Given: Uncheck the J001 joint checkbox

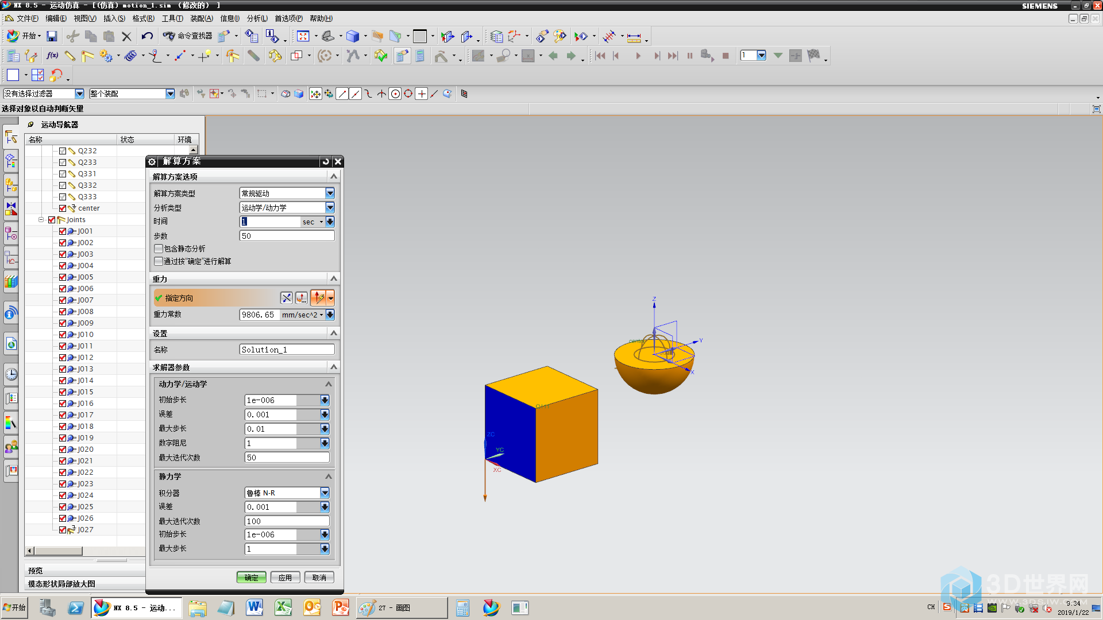Looking at the screenshot, I should pos(63,231).
